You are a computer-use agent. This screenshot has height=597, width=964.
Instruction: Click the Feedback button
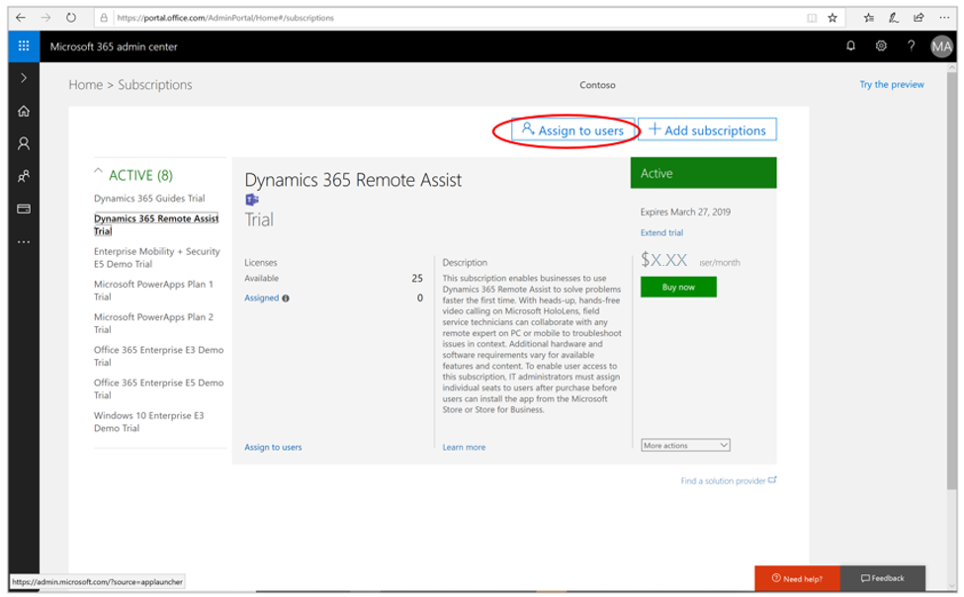click(x=882, y=578)
